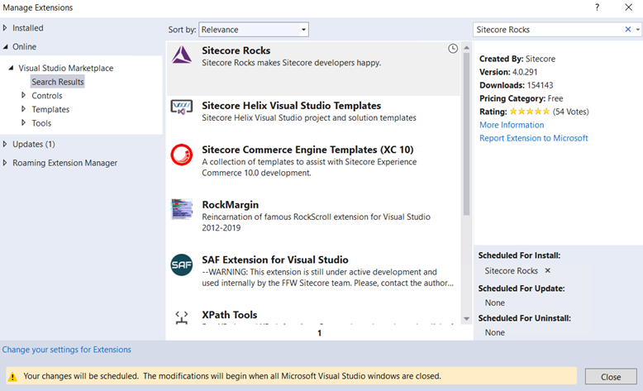Click the Created By Sitecore text
The height and width of the screenshot is (391, 643).
click(517, 59)
